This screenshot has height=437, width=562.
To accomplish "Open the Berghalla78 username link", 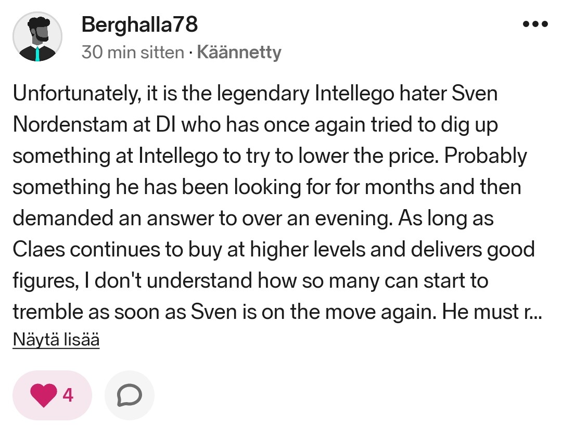I will [139, 25].
